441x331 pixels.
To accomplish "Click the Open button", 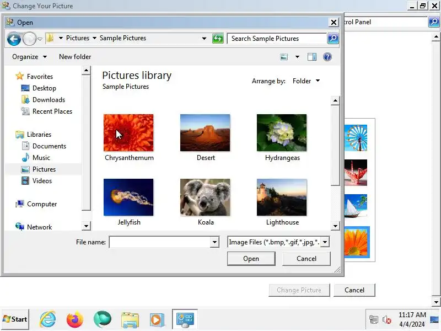I will 251,259.
